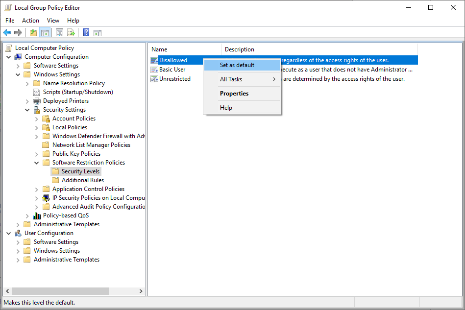This screenshot has height=310, width=465.
Task: Click the Deployed Printers printer icon
Action: click(37, 101)
